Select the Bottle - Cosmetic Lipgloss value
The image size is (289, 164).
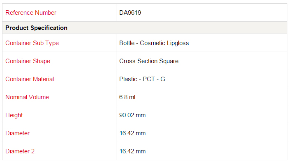[x=154, y=43]
